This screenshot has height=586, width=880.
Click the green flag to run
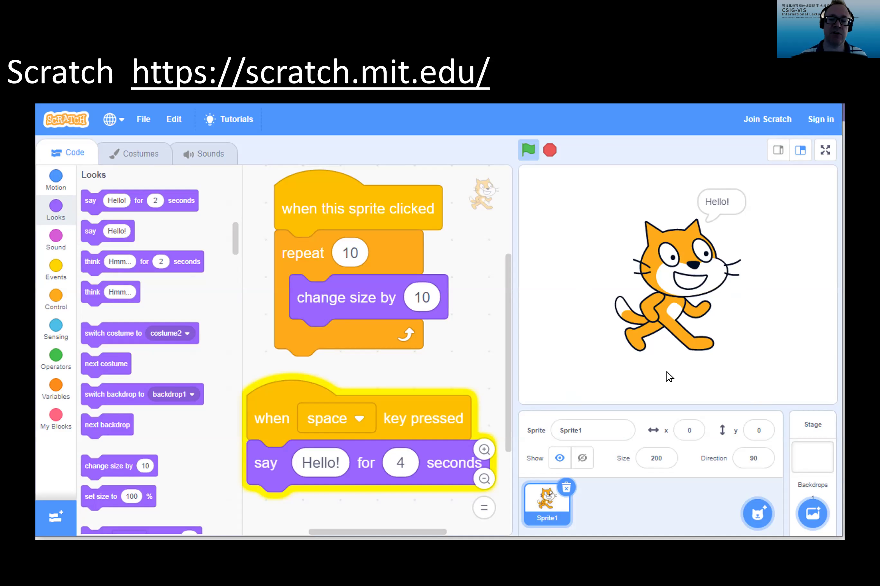coord(528,150)
